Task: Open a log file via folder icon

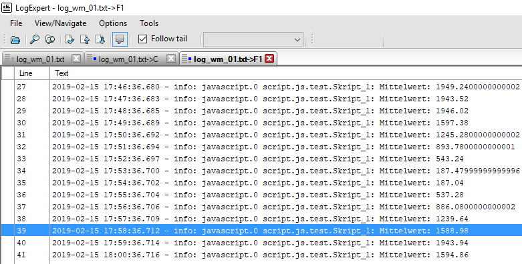Action: click(15, 39)
